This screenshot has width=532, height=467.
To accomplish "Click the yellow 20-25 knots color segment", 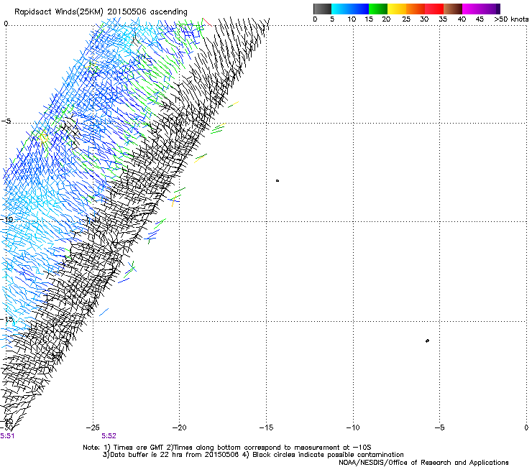I will 397,9.
